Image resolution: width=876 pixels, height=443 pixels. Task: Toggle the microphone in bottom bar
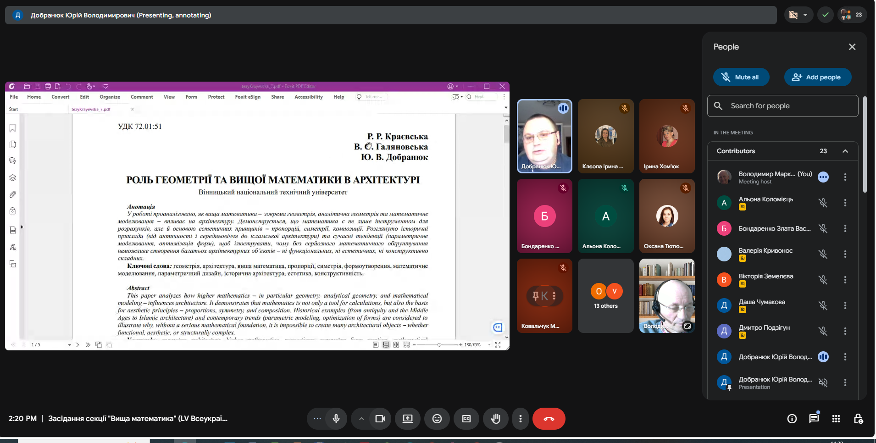(336, 419)
